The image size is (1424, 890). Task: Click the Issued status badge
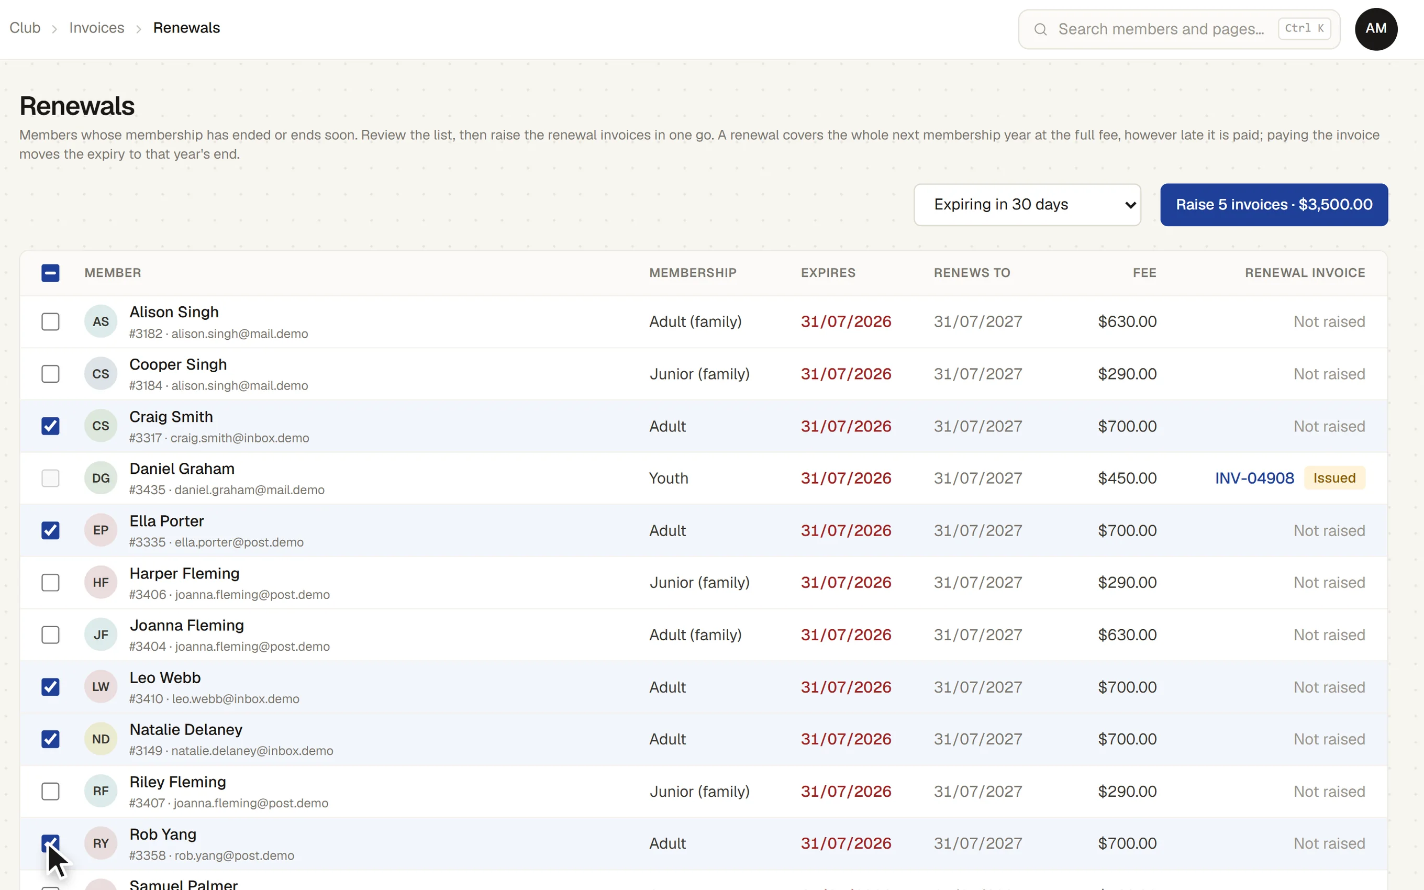1334,478
